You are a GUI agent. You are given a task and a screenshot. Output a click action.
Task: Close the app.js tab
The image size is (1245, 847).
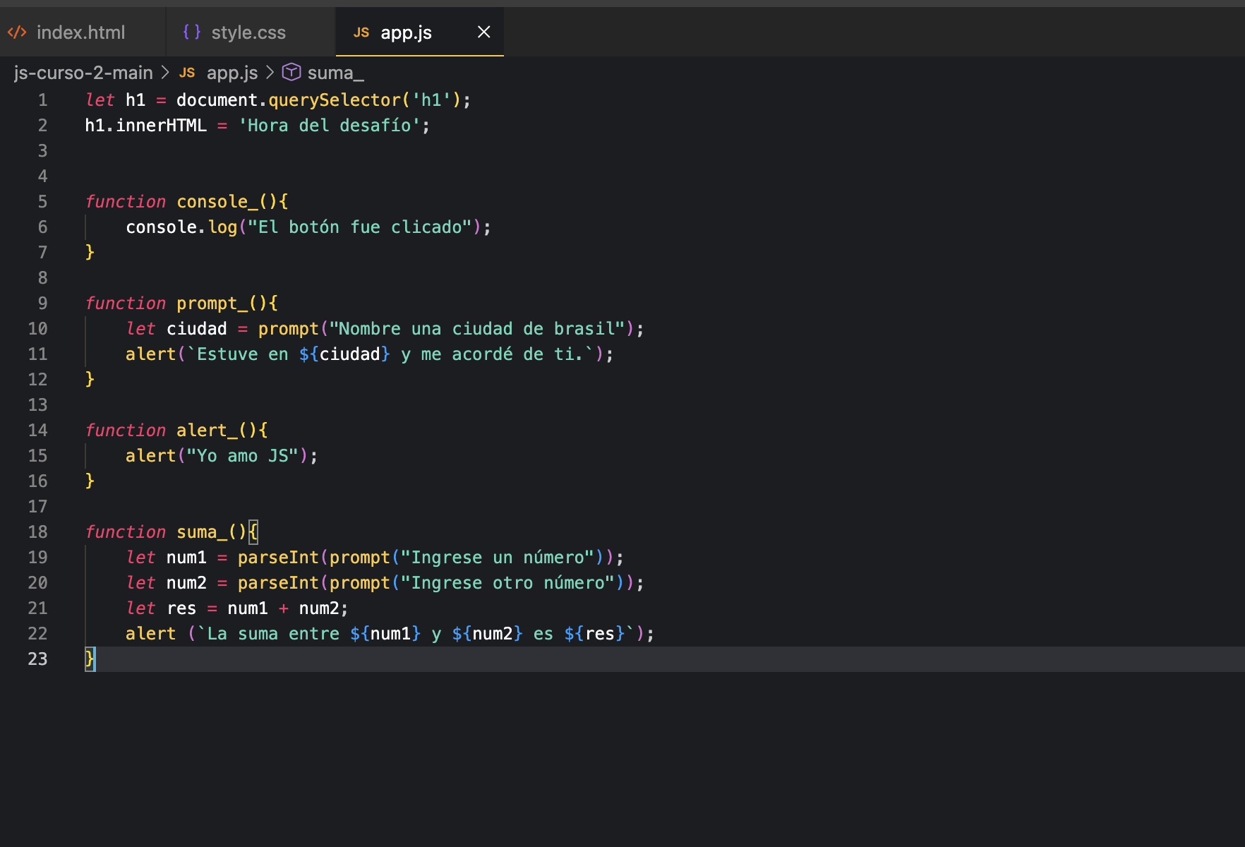pyautogui.click(x=484, y=32)
